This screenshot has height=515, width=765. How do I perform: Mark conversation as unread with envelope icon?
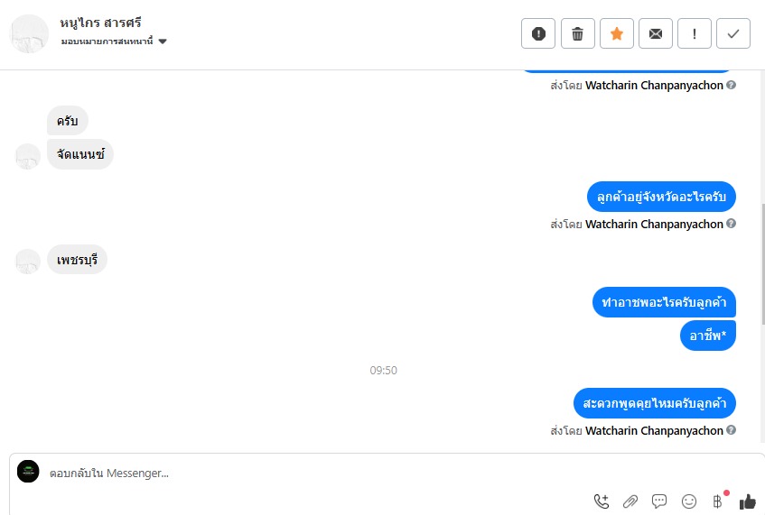coord(656,33)
